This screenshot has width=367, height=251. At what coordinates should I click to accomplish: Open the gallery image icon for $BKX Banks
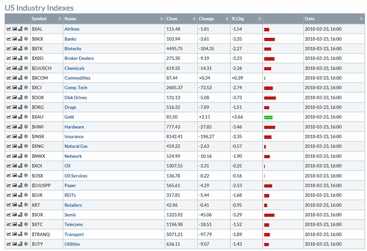click(x=15, y=39)
